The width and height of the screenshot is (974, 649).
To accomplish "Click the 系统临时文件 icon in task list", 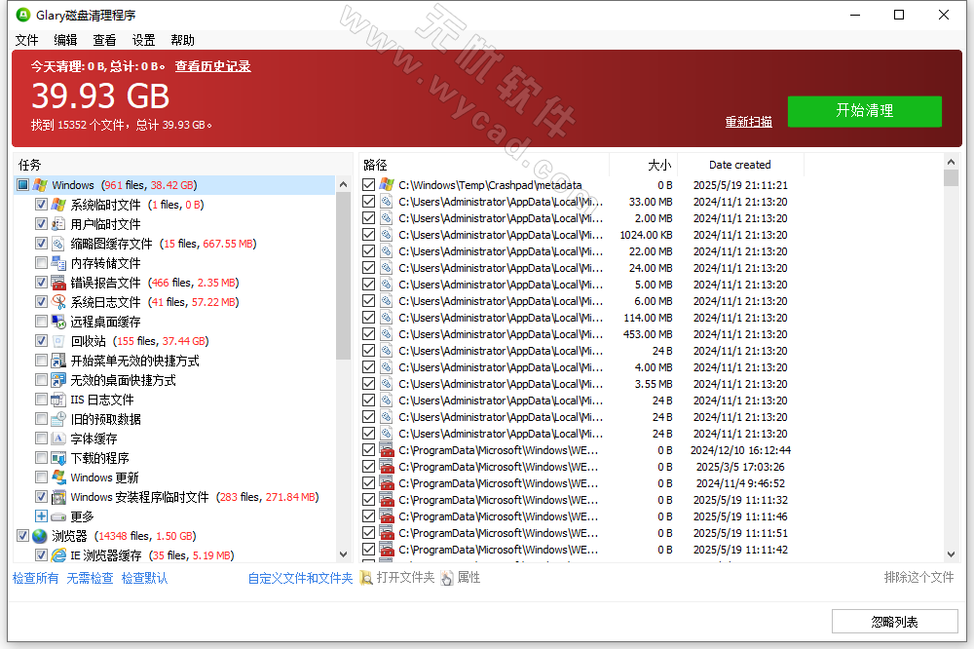I will click(56, 205).
